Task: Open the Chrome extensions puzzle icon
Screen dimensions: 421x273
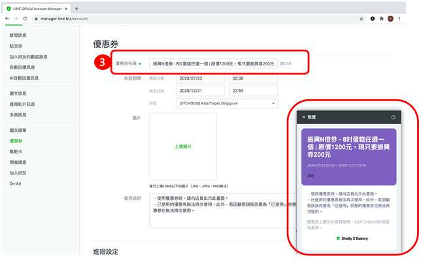Action: [381, 19]
